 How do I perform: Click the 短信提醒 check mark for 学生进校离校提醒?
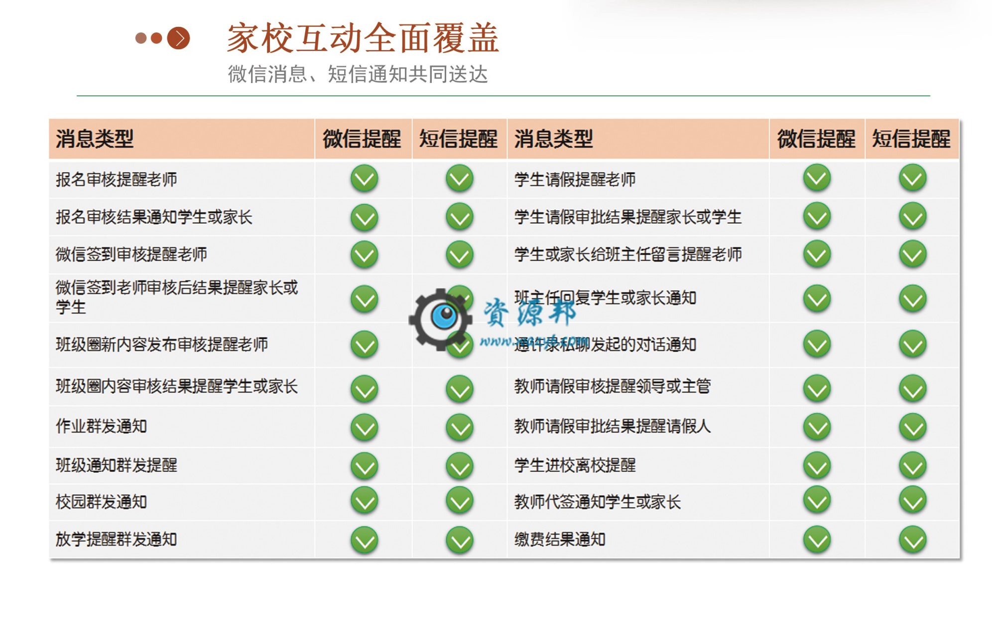[x=913, y=465]
